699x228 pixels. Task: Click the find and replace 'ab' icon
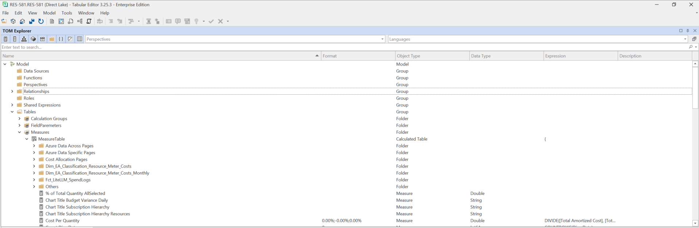100,21
